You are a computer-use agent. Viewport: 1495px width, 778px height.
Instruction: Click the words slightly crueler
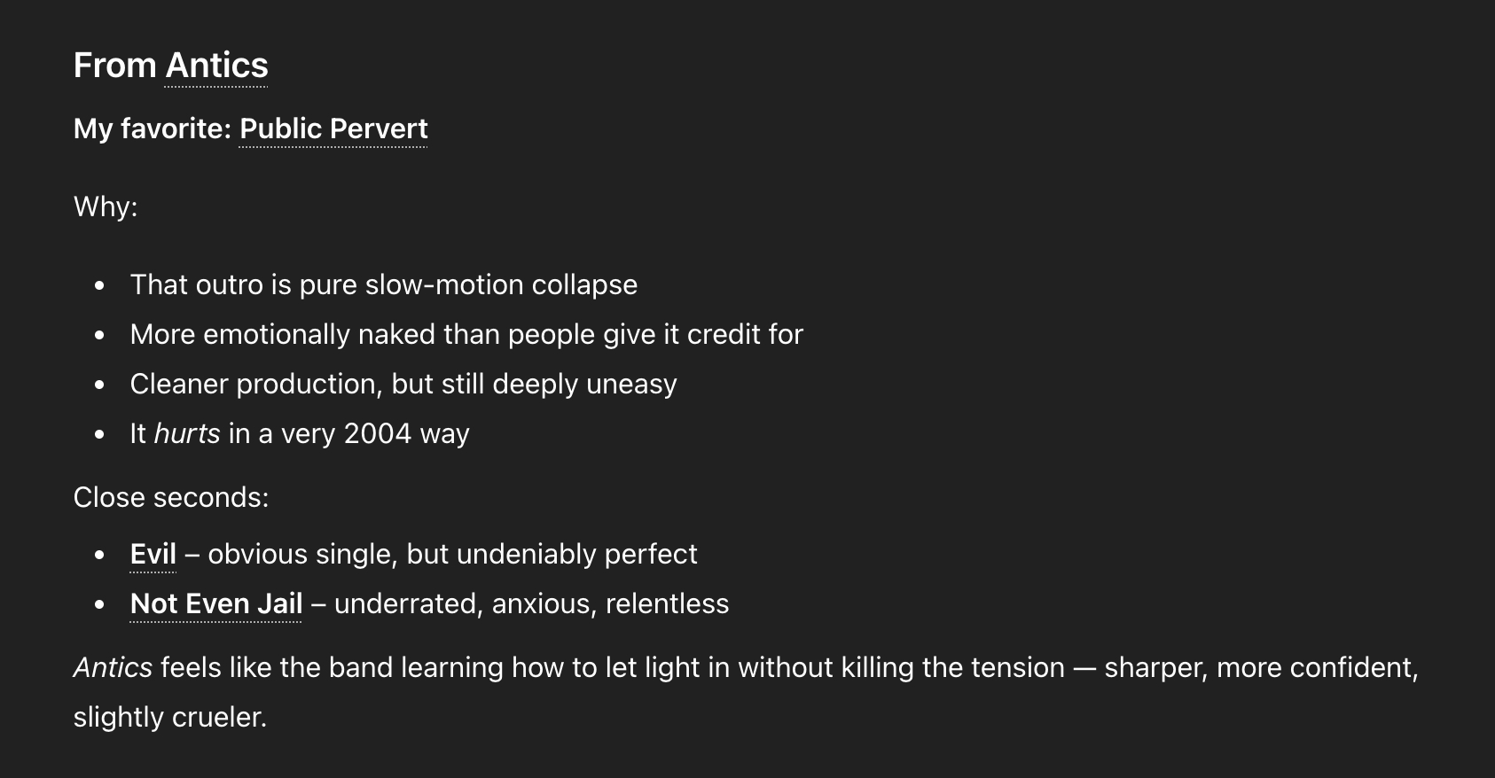coord(169,717)
